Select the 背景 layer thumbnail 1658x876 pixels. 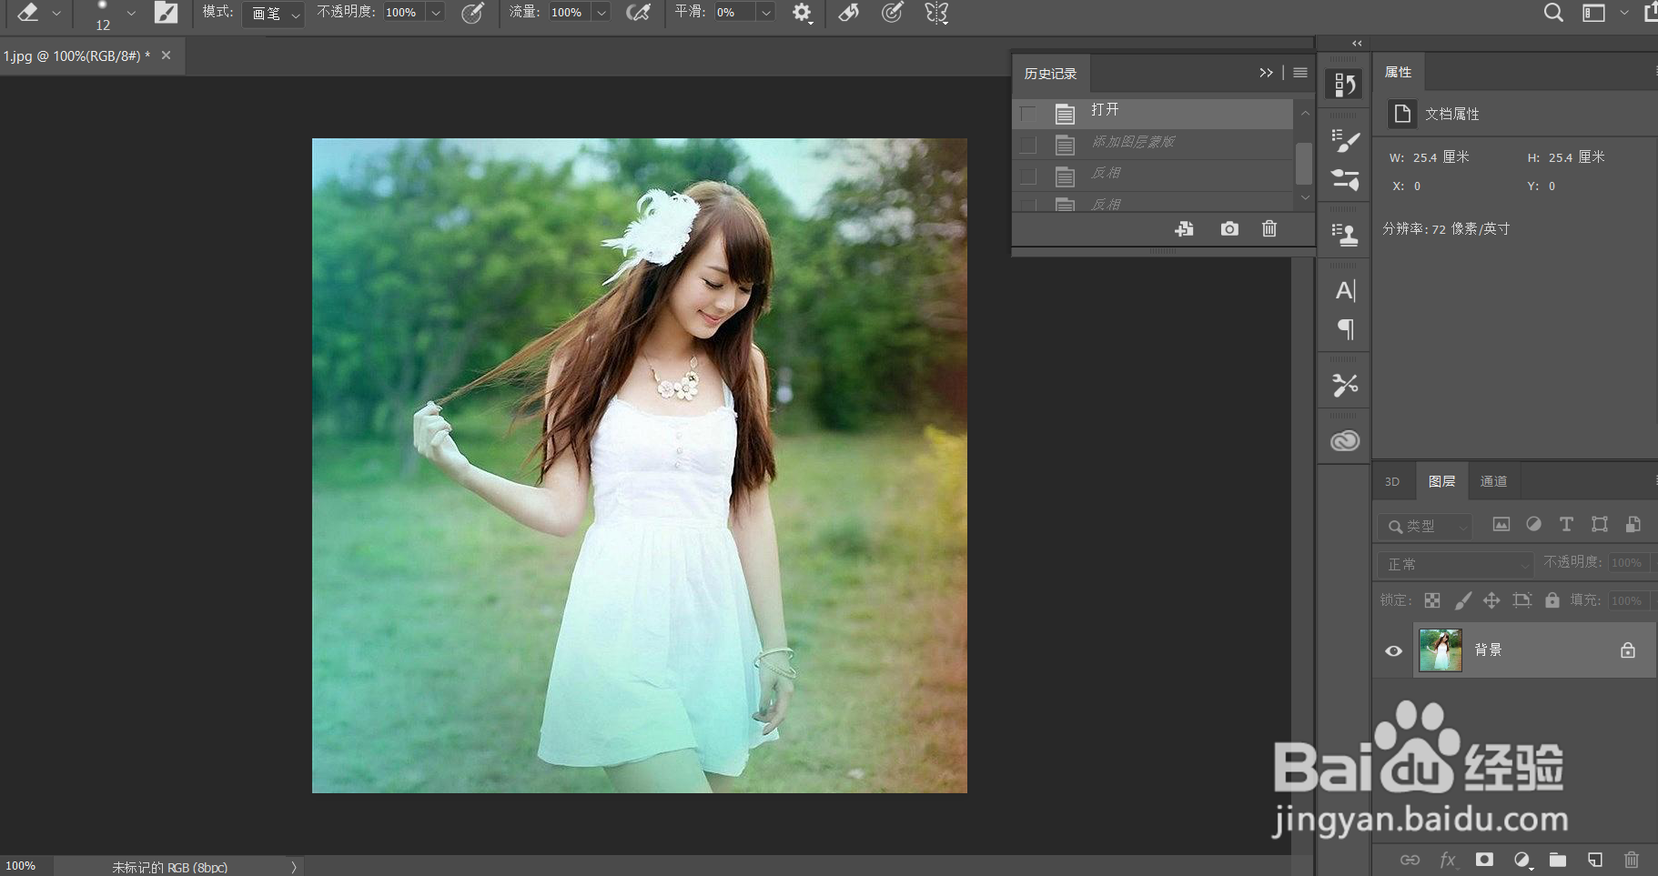click(1441, 650)
